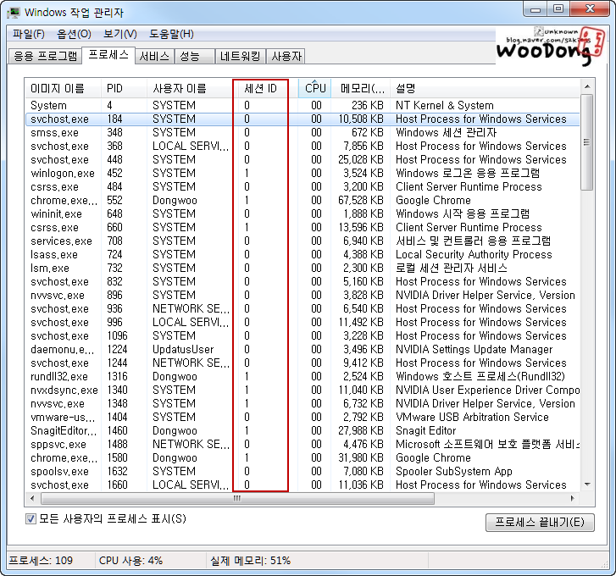Image resolution: width=616 pixels, height=576 pixels.
Task: Select svchost.exe with PID 368
Action: (302, 146)
